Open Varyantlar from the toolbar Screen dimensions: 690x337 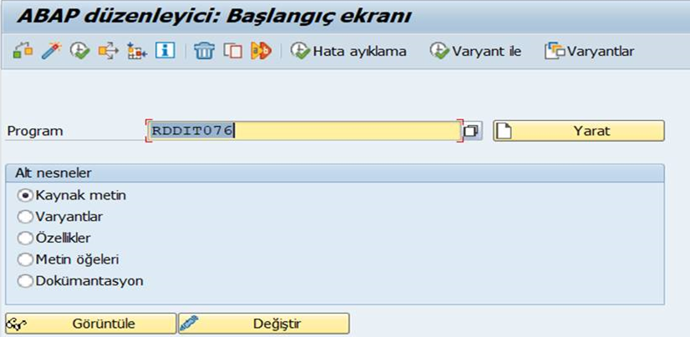[x=590, y=52]
